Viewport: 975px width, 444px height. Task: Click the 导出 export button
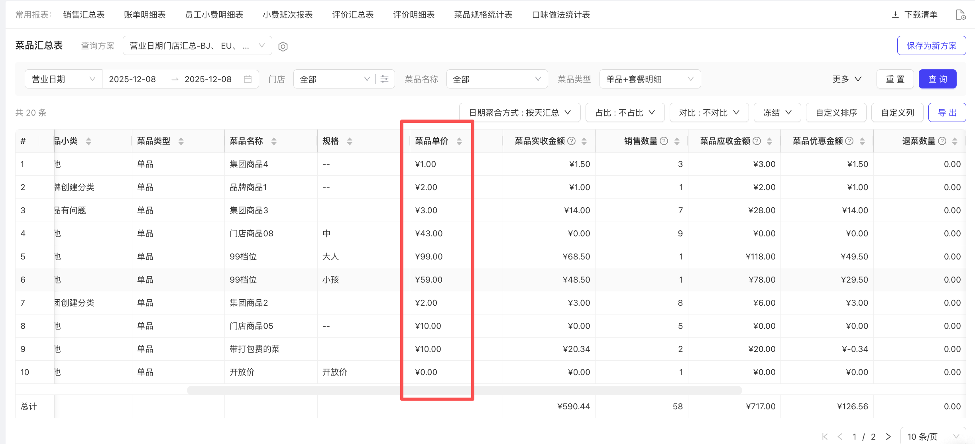click(947, 113)
